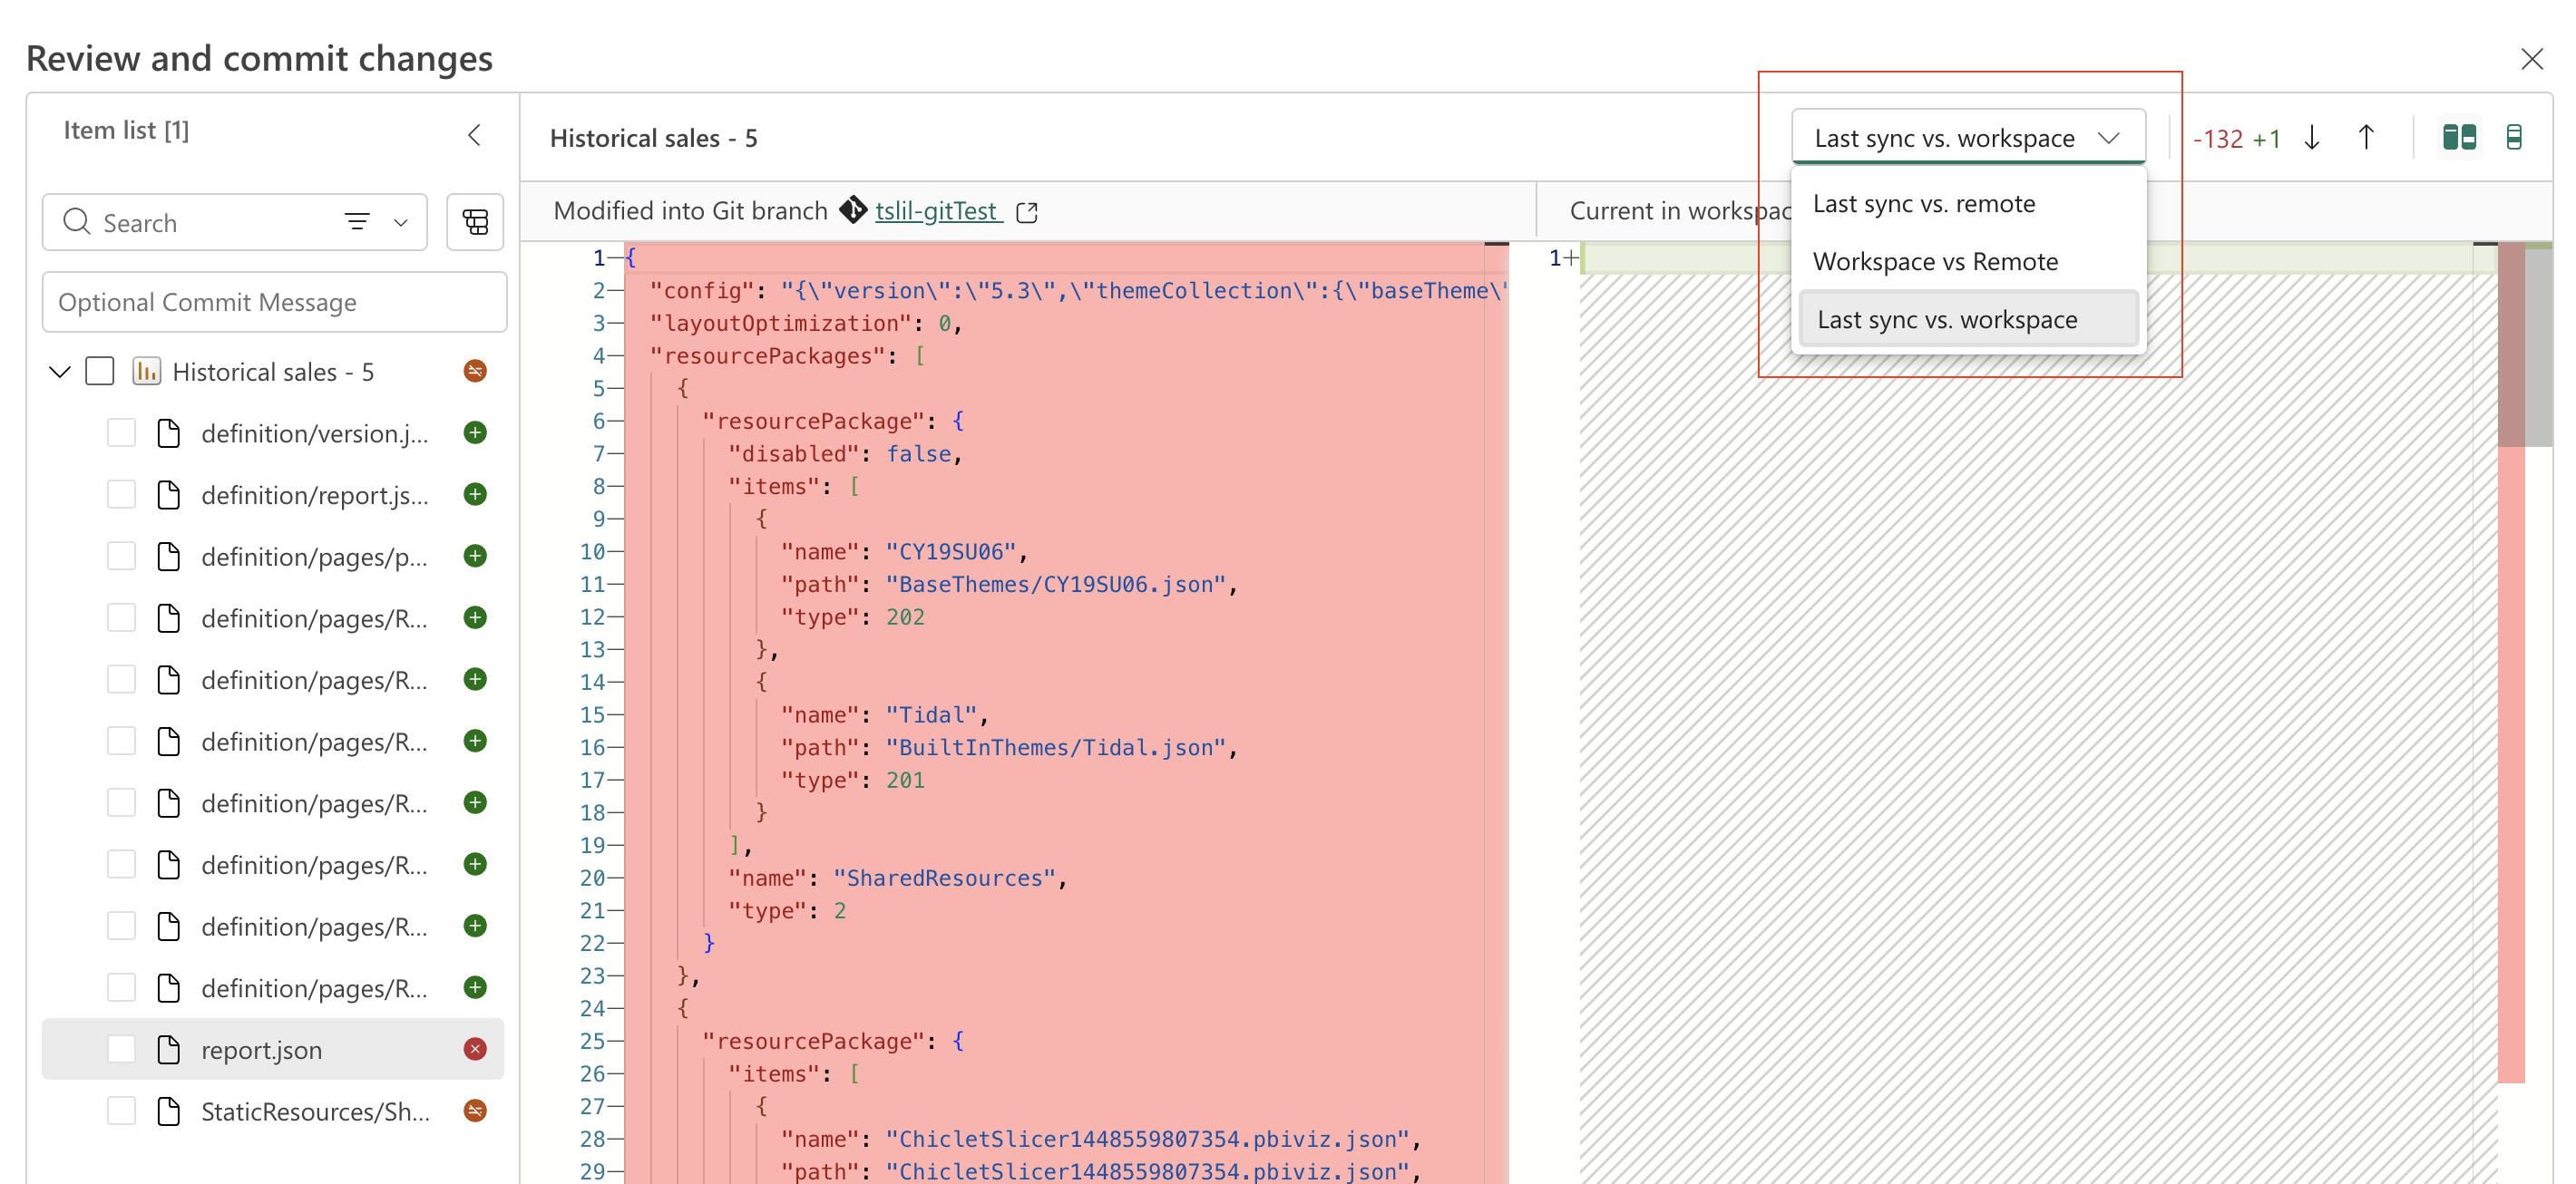Screen dimensions: 2576x1184
Task: Go to next change arrow
Action: click(2311, 138)
